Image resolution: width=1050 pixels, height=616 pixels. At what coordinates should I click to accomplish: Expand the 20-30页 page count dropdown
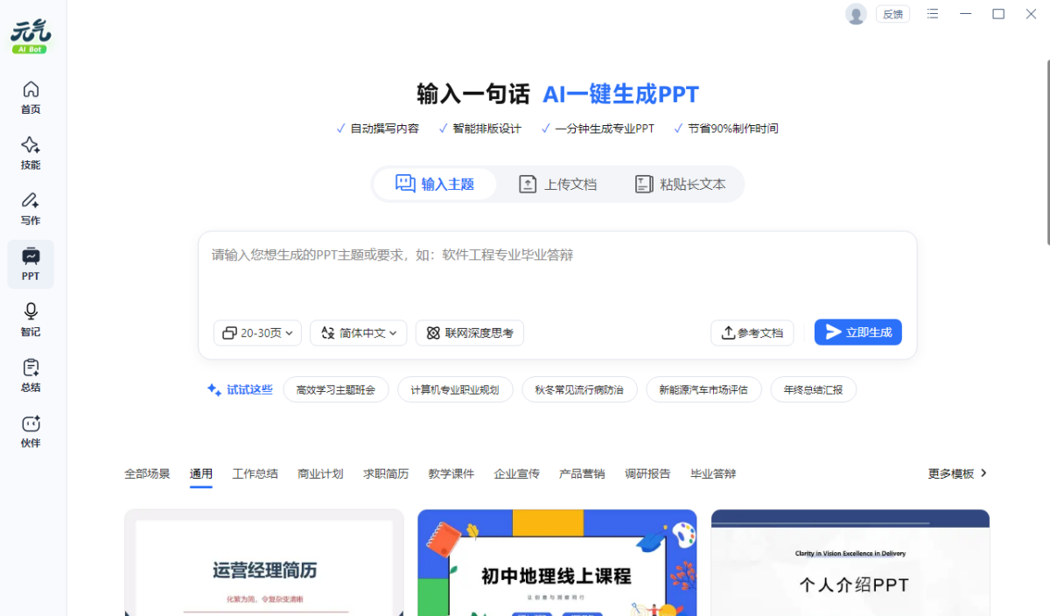(258, 332)
